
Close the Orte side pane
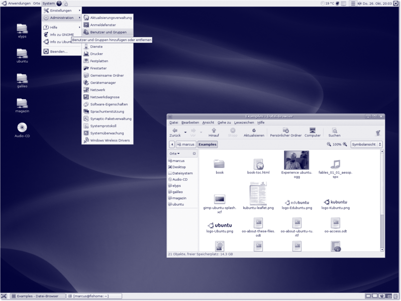coord(194,154)
